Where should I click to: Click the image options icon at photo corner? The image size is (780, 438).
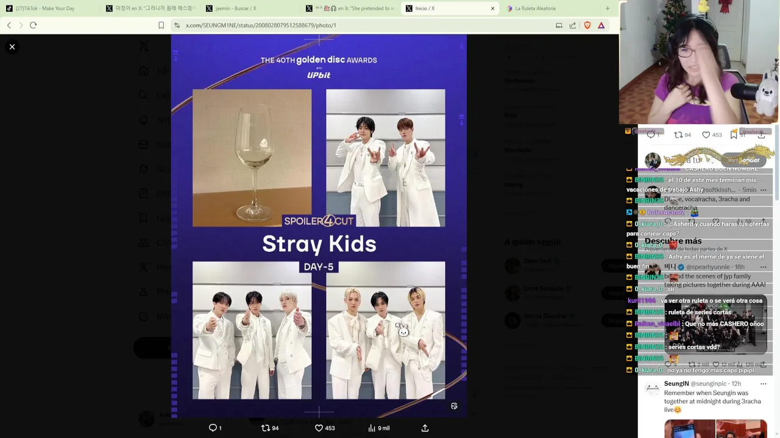[x=454, y=406]
